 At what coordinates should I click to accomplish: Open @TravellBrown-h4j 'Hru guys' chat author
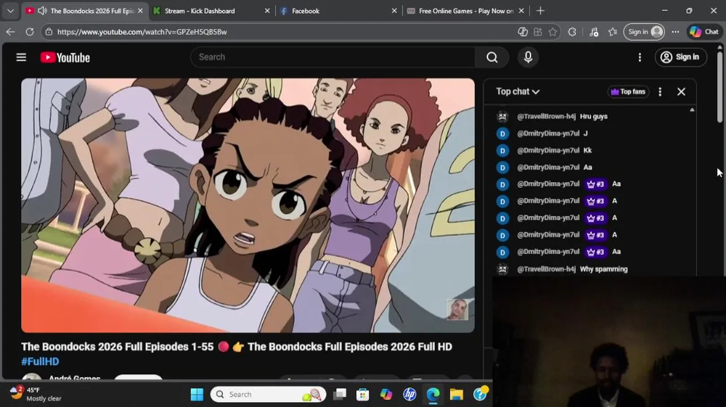point(546,116)
